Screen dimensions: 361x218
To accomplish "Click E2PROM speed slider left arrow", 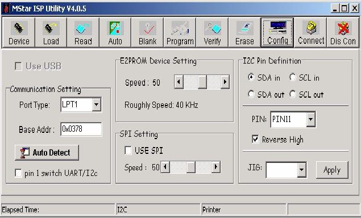I will click(179, 82).
